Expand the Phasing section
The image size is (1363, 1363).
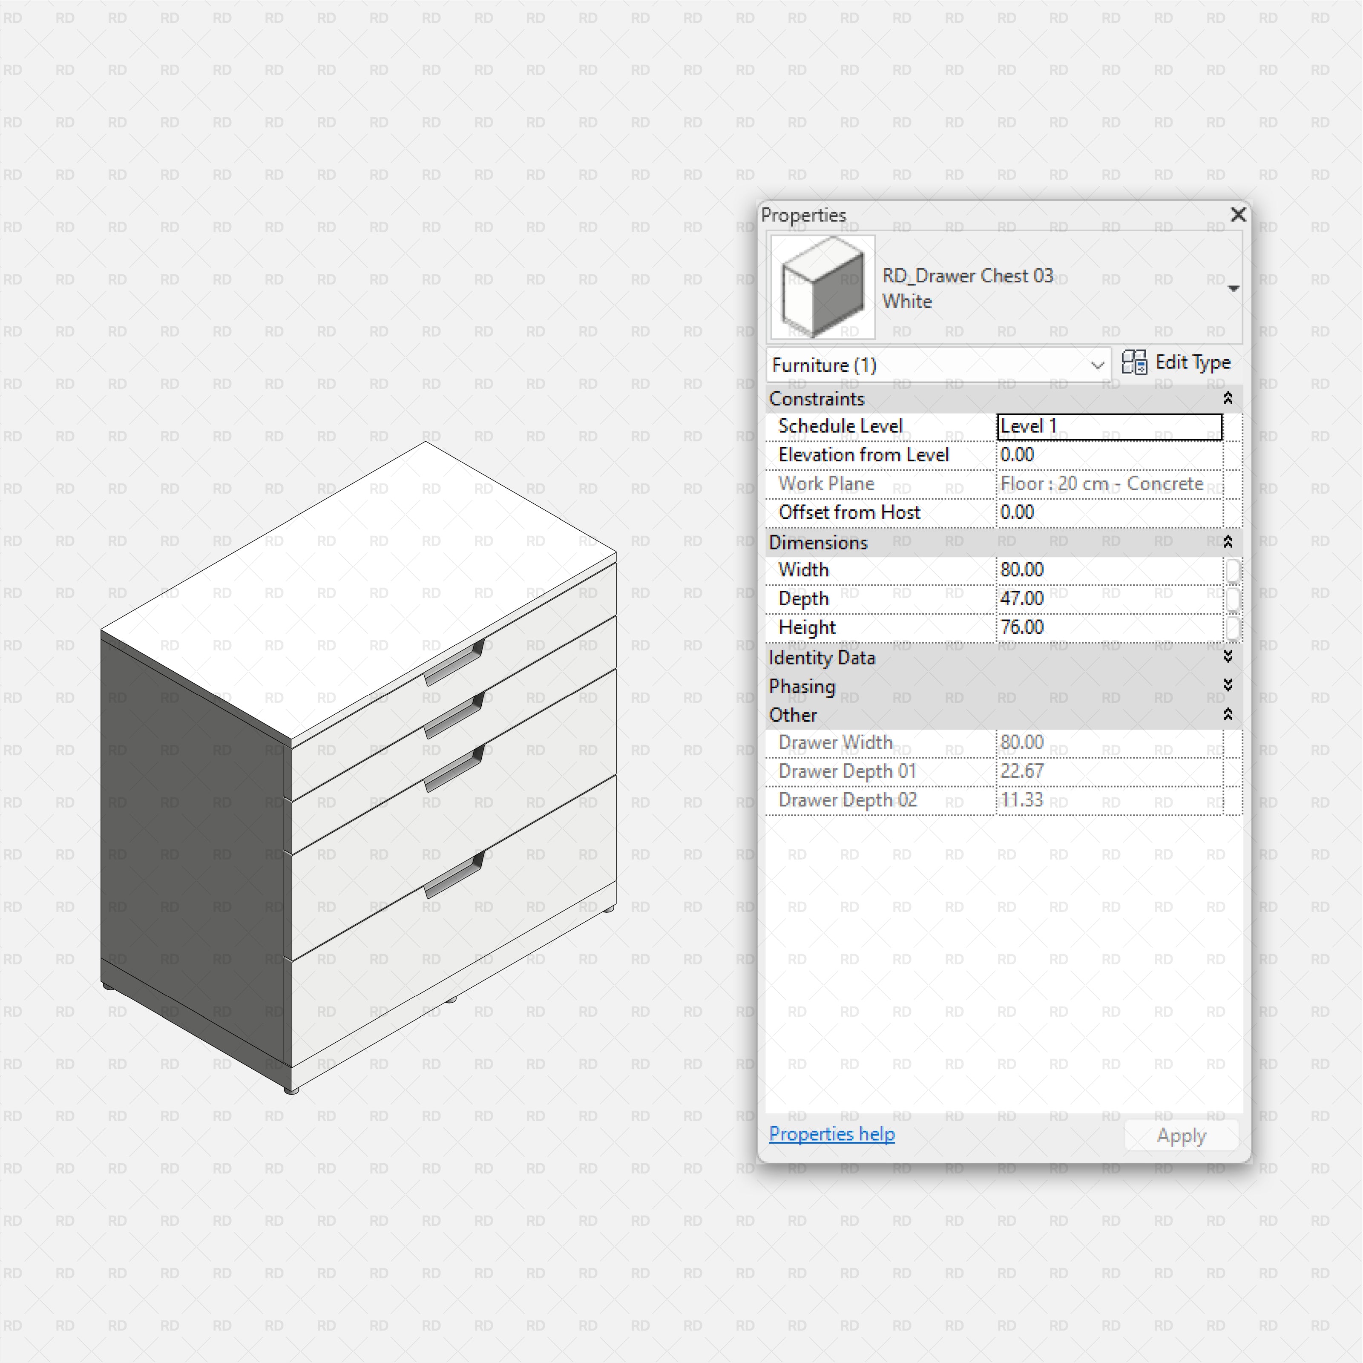pos(1228,686)
